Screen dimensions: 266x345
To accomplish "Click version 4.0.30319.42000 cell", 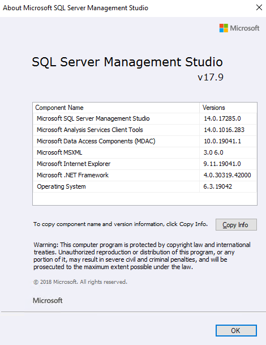I will (227, 176).
